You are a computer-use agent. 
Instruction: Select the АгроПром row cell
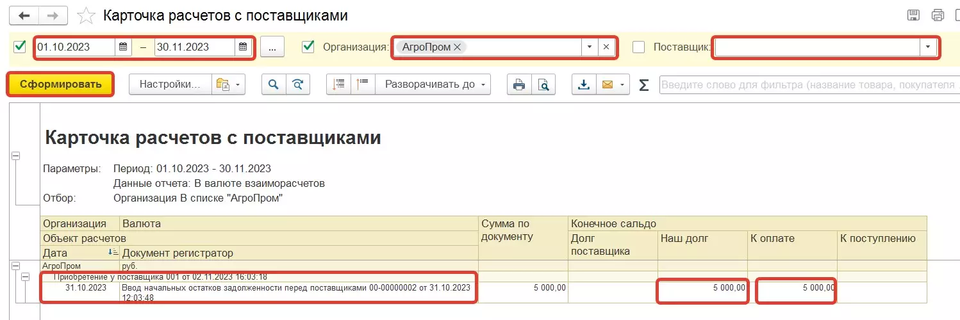coord(80,266)
